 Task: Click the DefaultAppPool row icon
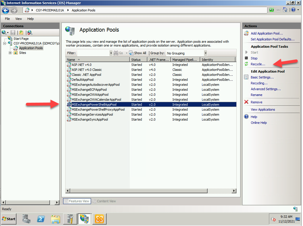coord(69,79)
